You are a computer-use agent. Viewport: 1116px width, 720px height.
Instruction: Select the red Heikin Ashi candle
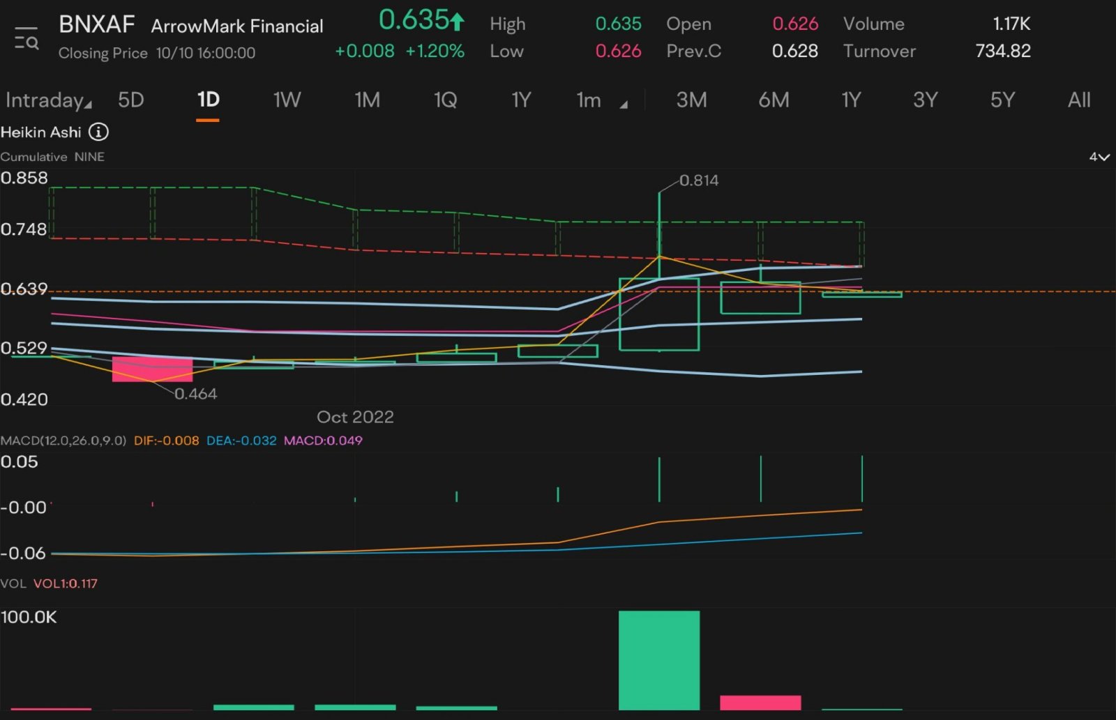pyautogui.click(x=152, y=369)
